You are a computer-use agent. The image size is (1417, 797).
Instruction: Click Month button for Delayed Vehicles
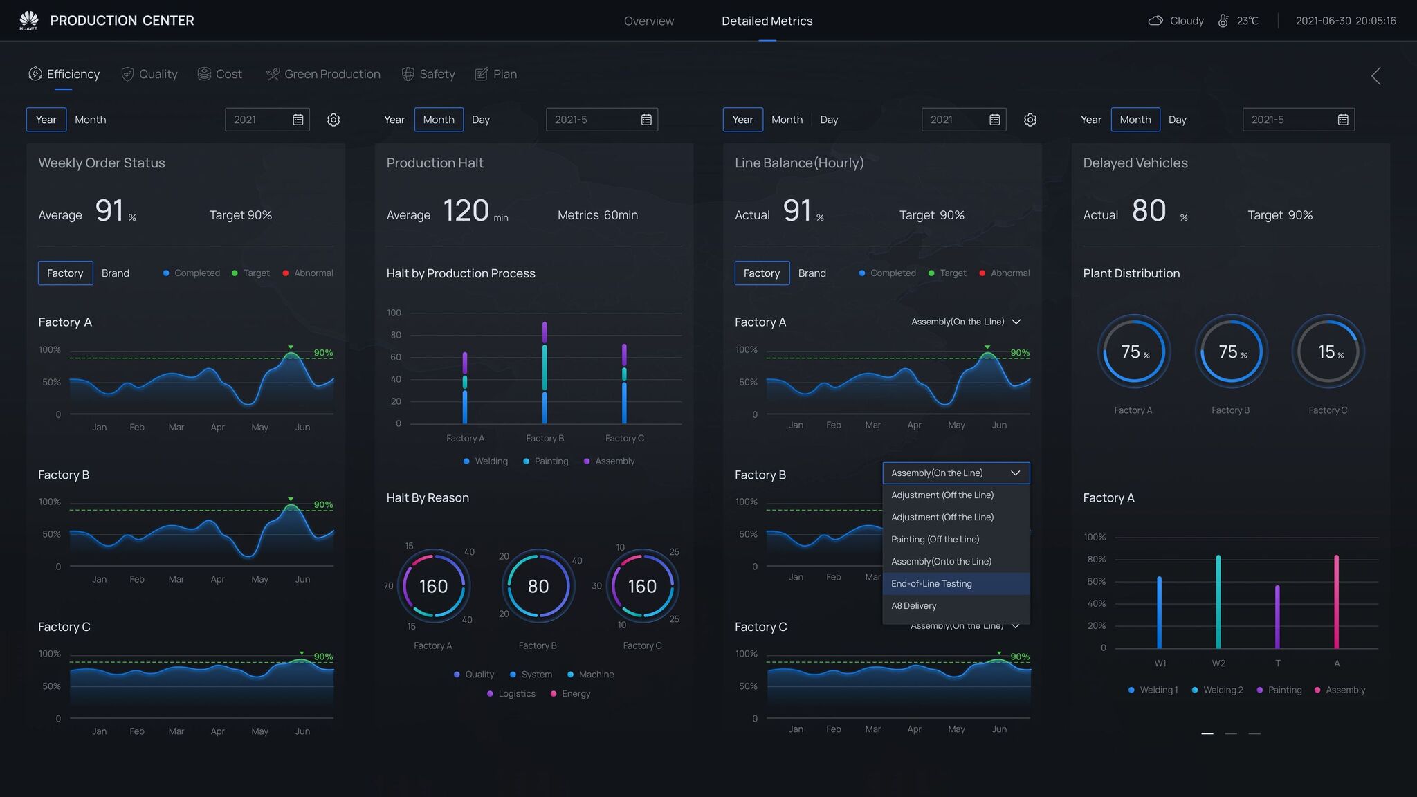[x=1135, y=119]
